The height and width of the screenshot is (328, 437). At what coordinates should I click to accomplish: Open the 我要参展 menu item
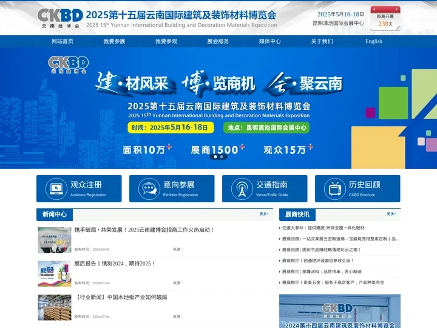(x=114, y=41)
